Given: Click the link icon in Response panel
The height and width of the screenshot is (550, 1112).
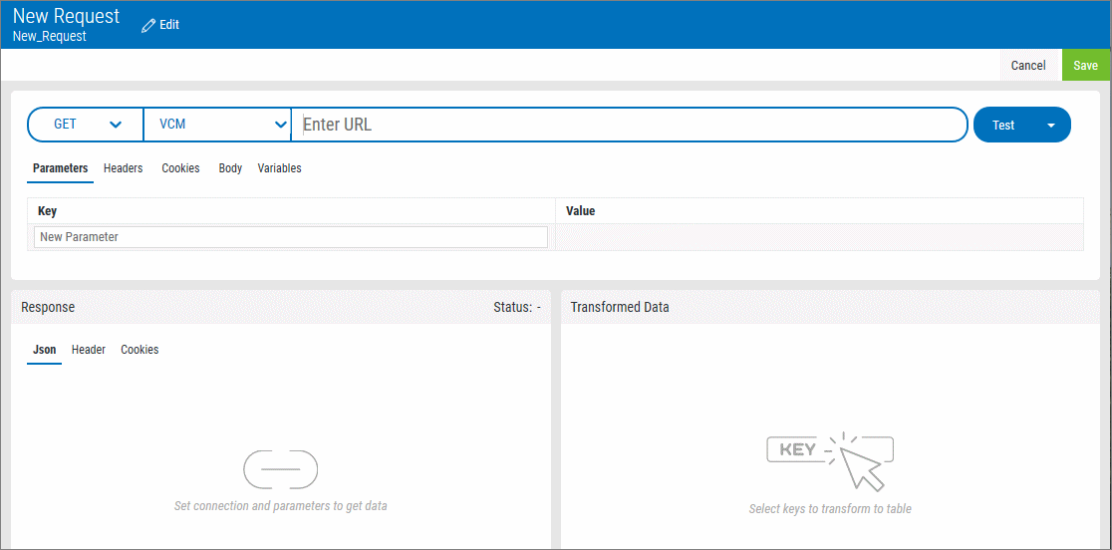Looking at the screenshot, I should point(280,469).
